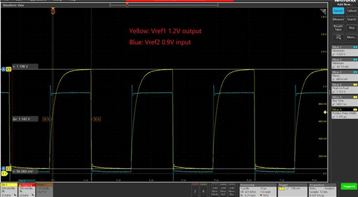
Task: Open Meas 3 Mean badge
Action: click(x=345, y=76)
